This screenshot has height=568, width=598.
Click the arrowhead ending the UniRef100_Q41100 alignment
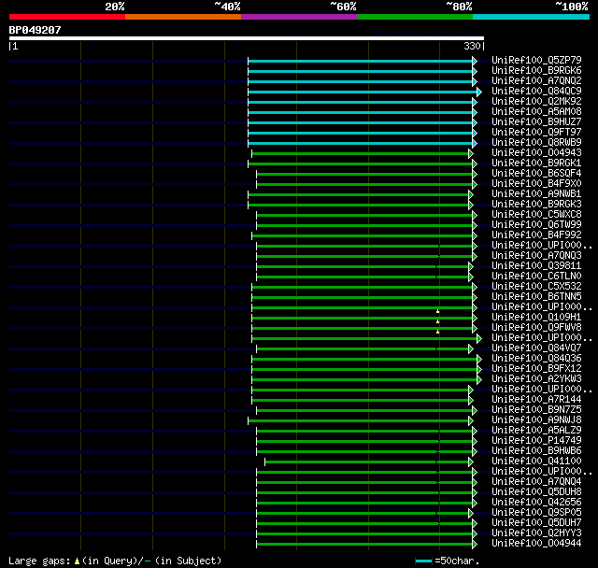pyautogui.click(x=471, y=462)
